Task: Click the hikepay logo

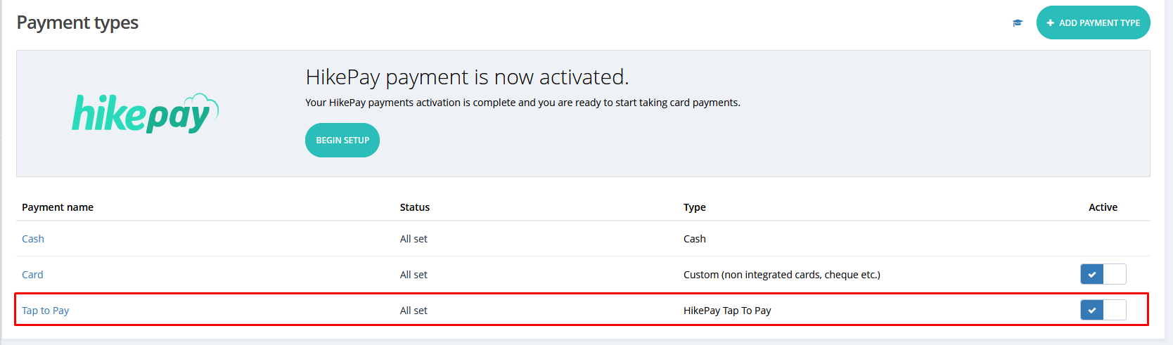Action: [x=146, y=113]
